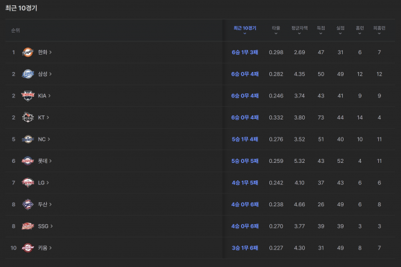Screen dimensions: 401x267
Task: Select KT's runs scored value 73
Action: tap(321, 117)
